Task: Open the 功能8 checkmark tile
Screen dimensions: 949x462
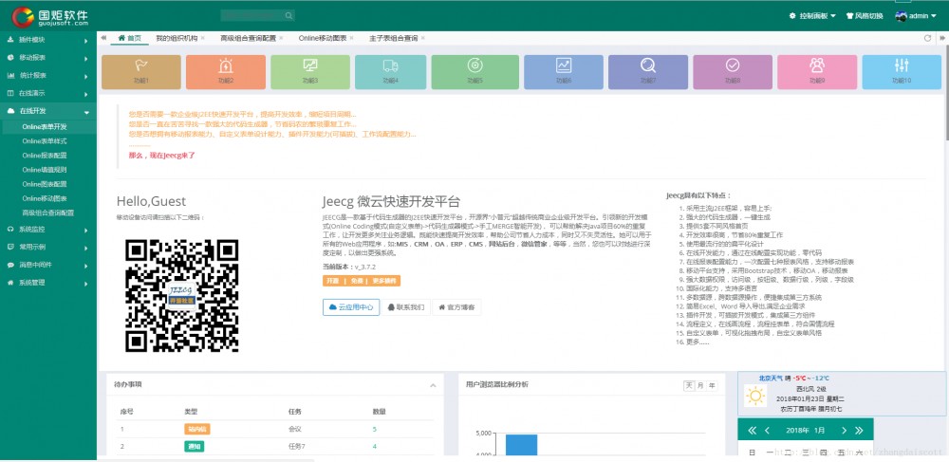Action: click(733, 72)
